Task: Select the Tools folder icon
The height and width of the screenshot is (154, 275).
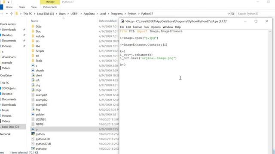Action: coord(33,61)
